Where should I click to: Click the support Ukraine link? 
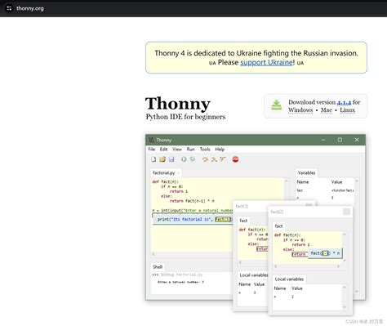pyautogui.click(x=266, y=62)
